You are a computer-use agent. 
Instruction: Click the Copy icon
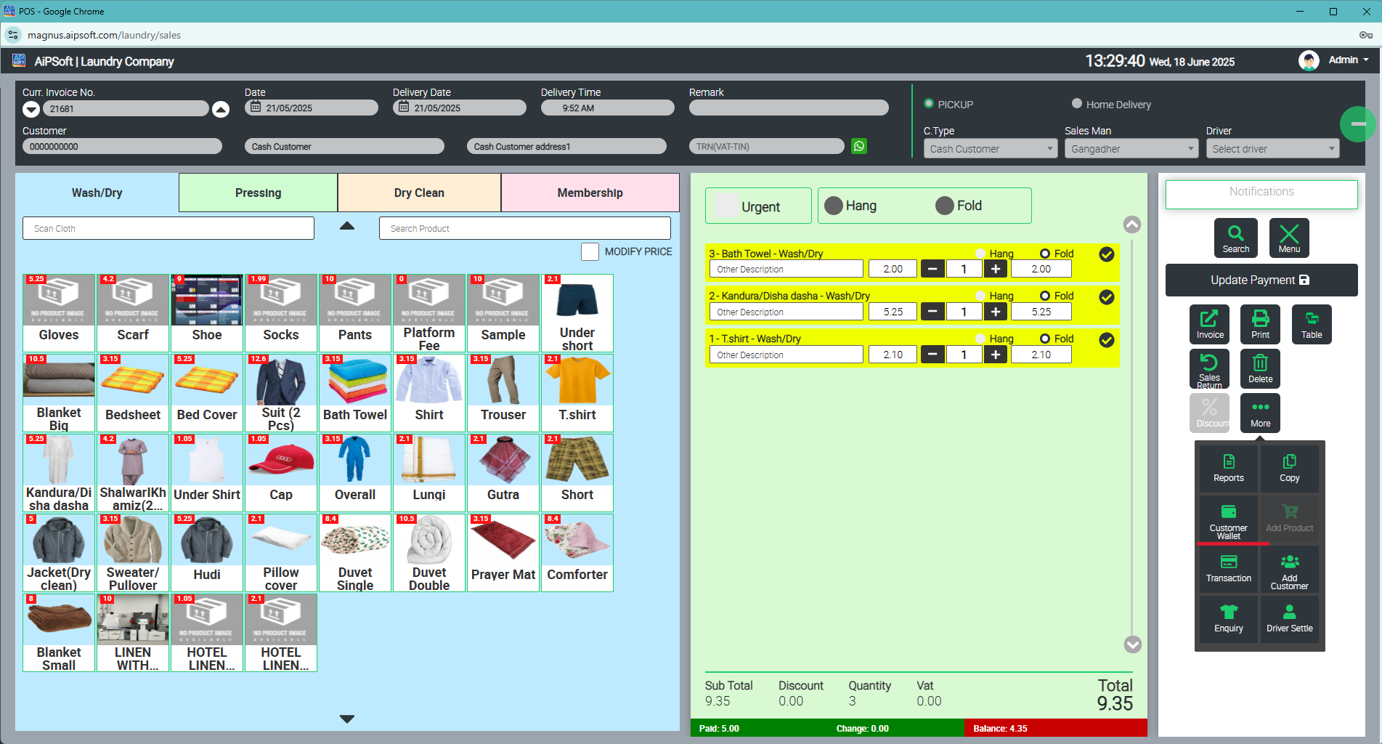tap(1289, 469)
